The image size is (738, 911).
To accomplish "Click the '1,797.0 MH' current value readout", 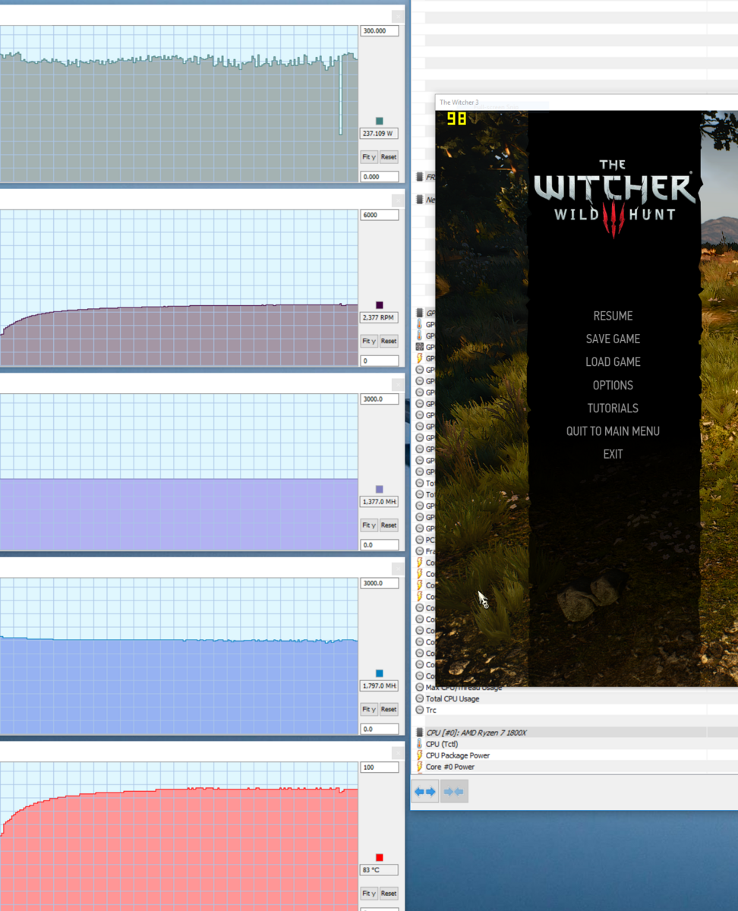I will tap(380, 686).
